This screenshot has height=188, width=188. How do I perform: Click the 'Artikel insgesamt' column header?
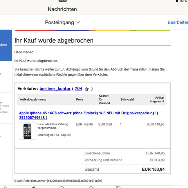[x=157, y=99]
